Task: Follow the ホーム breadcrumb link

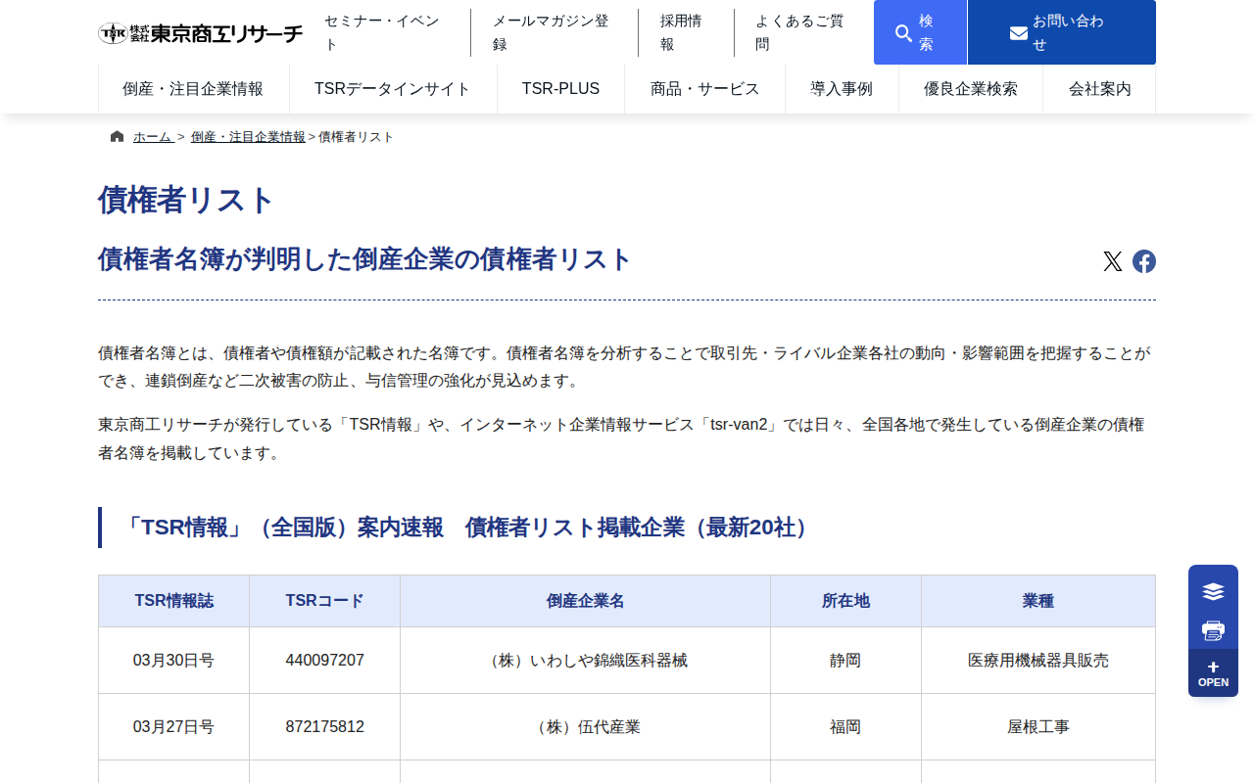Action: (154, 137)
